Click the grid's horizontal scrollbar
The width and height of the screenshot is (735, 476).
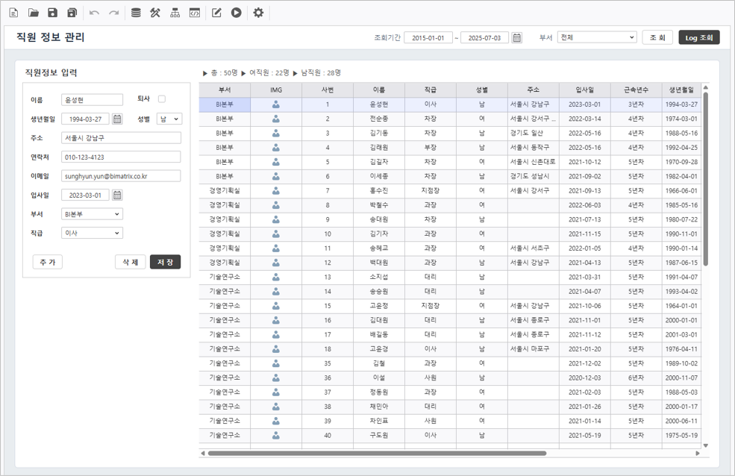click(x=377, y=453)
